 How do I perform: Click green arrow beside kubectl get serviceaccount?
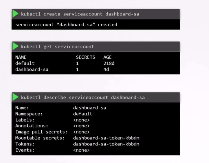tap(15, 46)
